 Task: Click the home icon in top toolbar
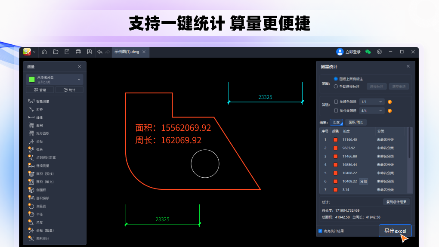click(x=44, y=52)
